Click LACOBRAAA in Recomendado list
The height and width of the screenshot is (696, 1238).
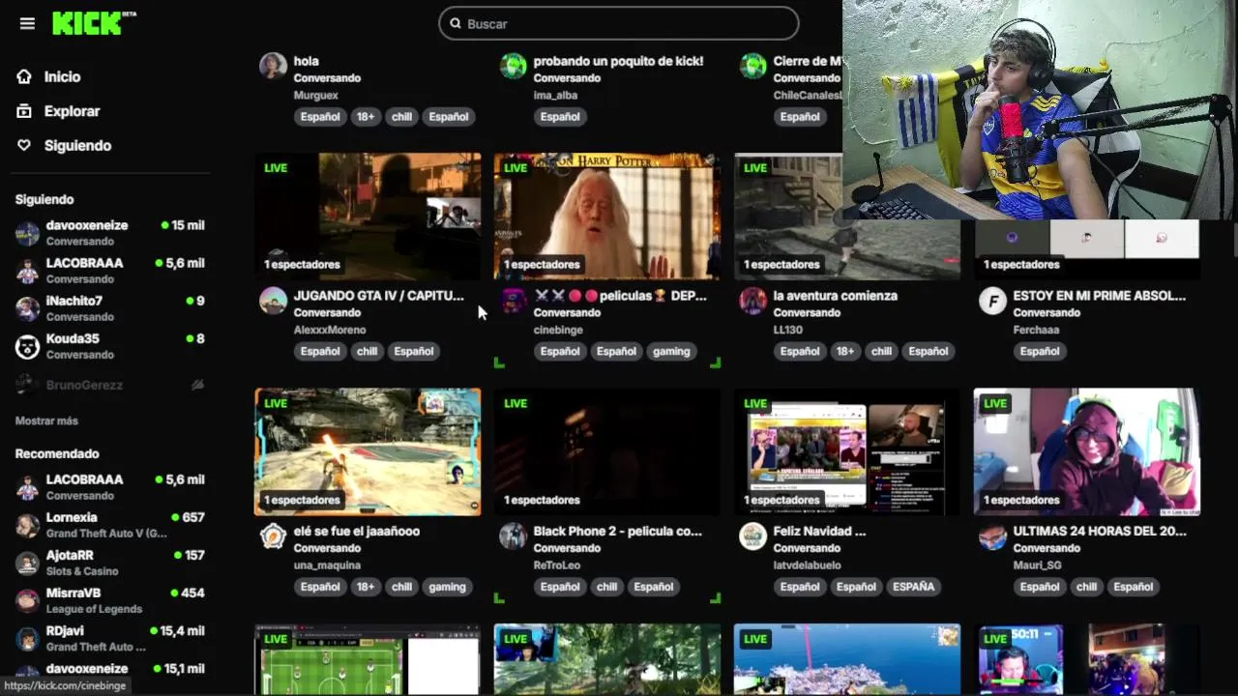[84, 479]
